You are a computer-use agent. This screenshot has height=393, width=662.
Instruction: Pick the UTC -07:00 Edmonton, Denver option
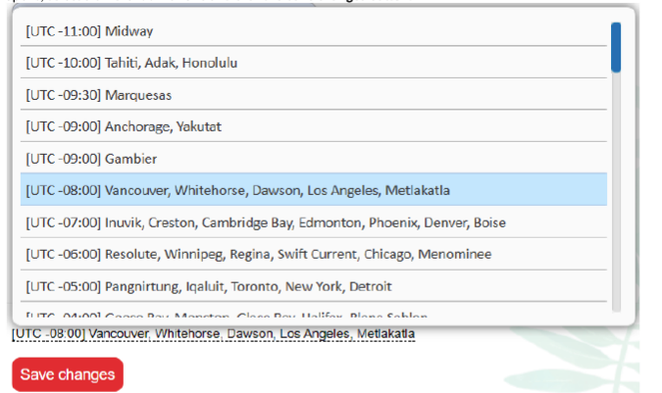coord(314,222)
